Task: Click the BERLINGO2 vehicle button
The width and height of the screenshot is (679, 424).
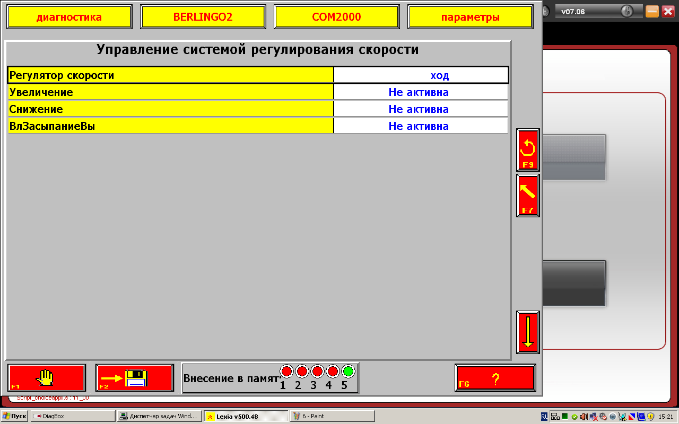Action: click(203, 17)
